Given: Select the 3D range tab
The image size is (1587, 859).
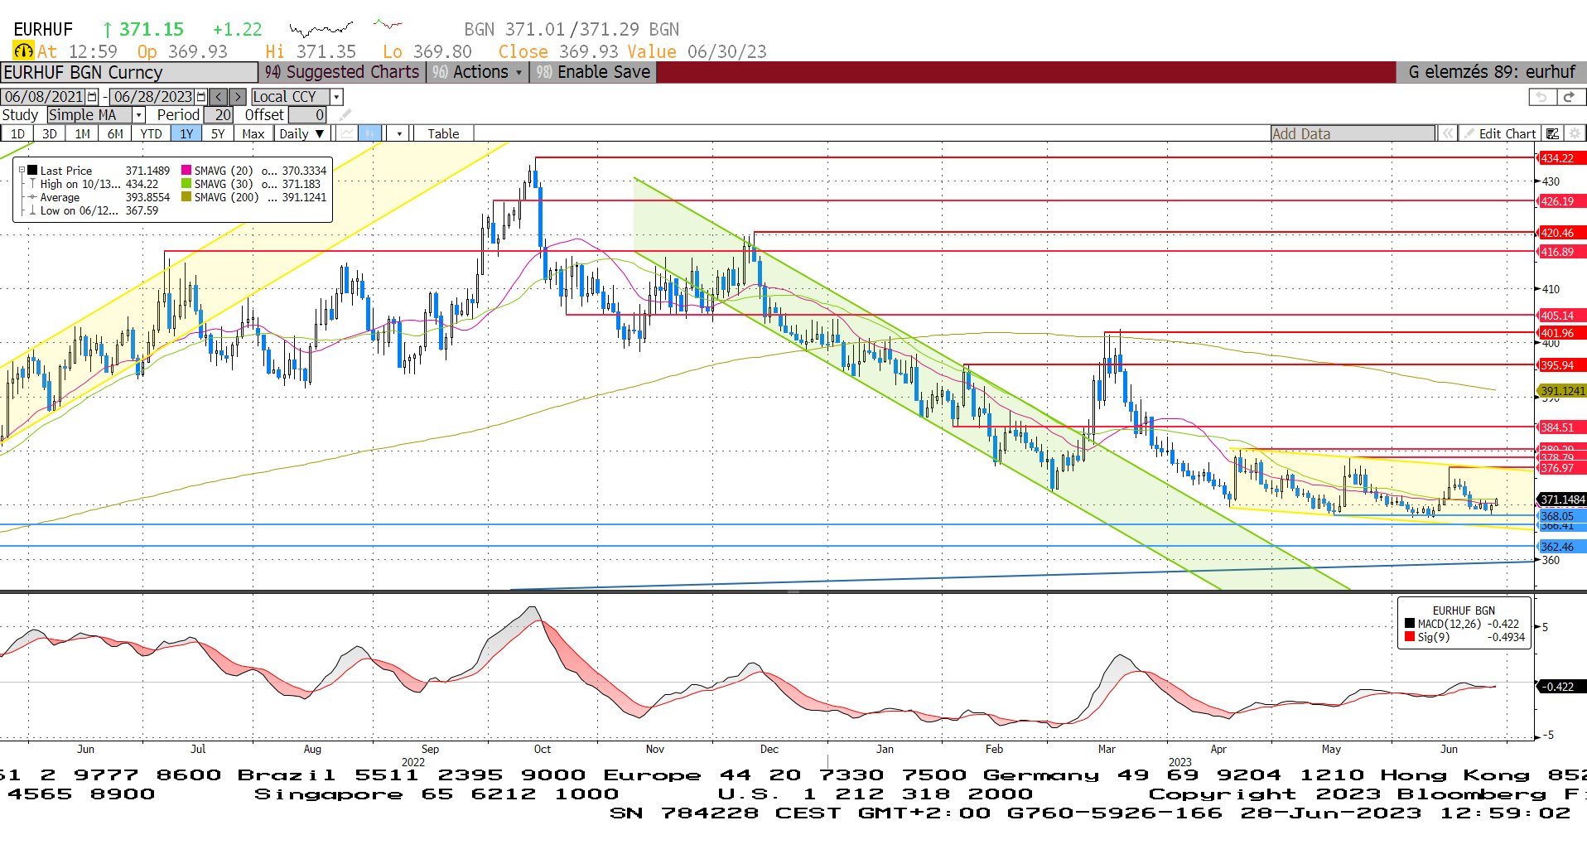Looking at the screenshot, I should [50, 133].
